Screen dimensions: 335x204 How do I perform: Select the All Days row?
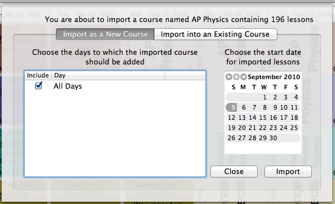pos(115,86)
